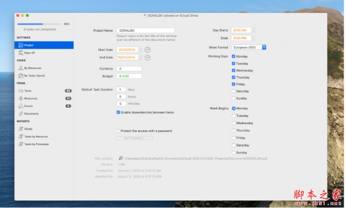Uncheck Enable dependencies between items
This screenshot has height=208, width=346.
coord(118,112)
